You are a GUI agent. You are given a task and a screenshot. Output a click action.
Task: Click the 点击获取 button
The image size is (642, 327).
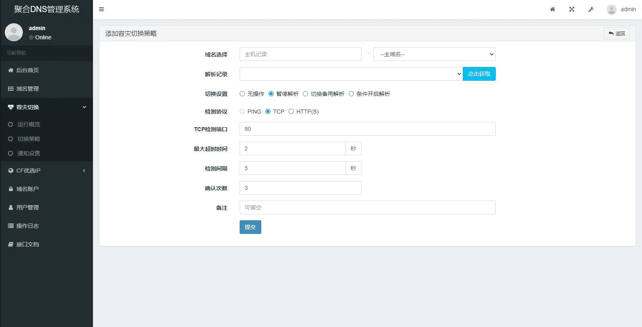coord(479,74)
